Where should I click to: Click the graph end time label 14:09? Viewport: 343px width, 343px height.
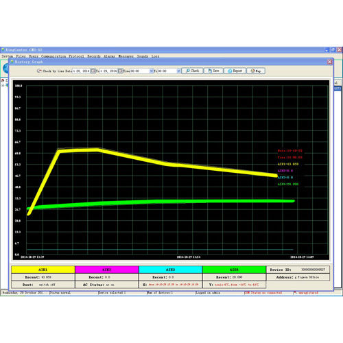coord(302,257)
